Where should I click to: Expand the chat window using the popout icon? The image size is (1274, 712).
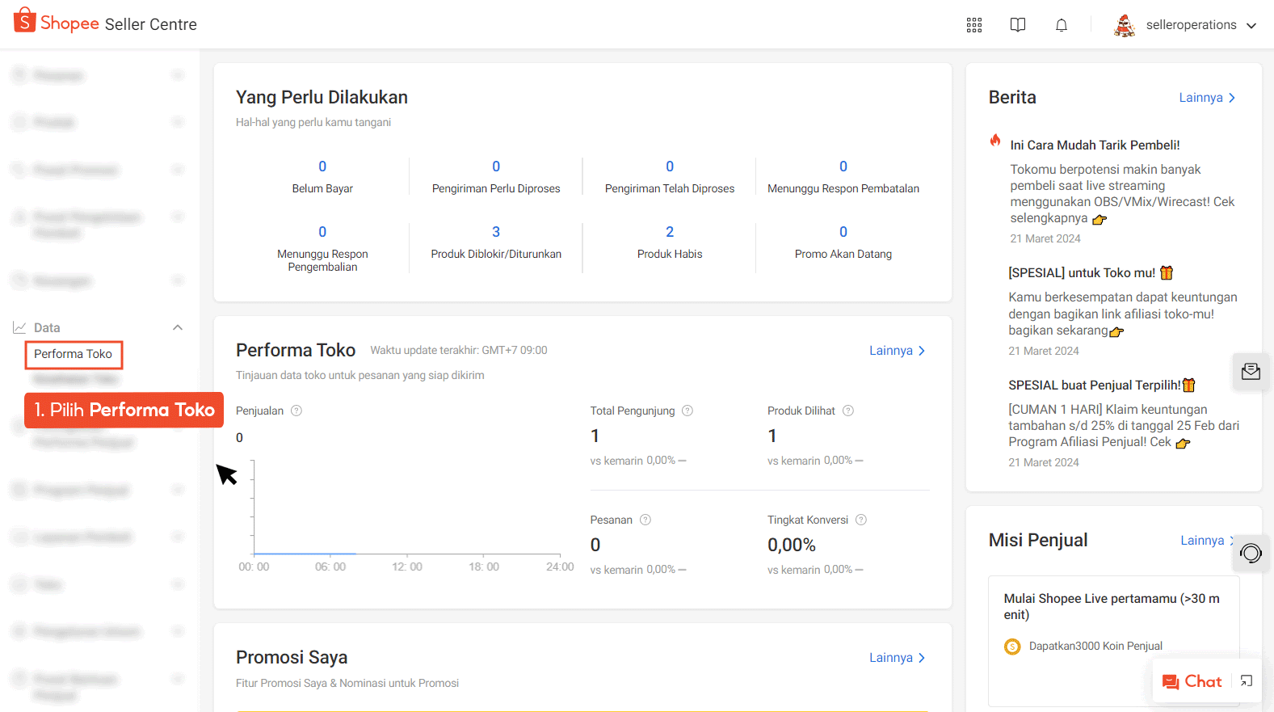pos(1247,681)
